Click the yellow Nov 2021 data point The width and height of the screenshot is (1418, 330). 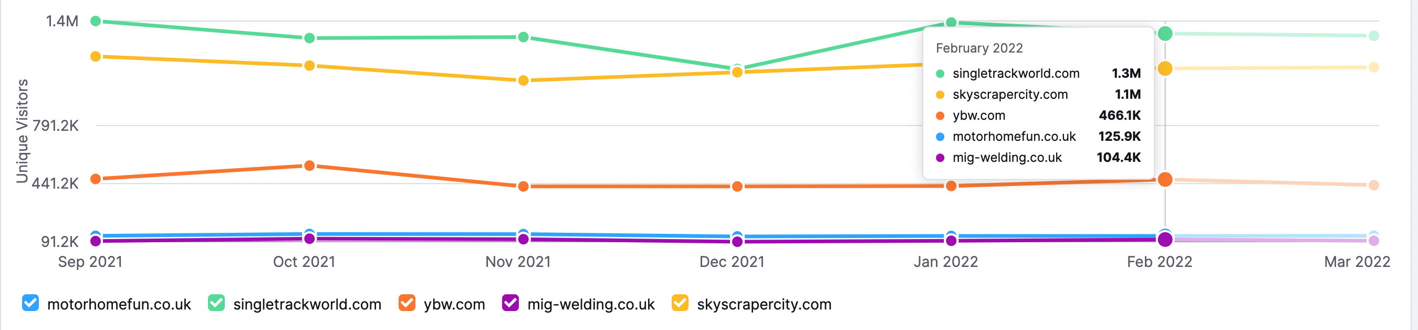pyautogui.click(x=524, y=80)
